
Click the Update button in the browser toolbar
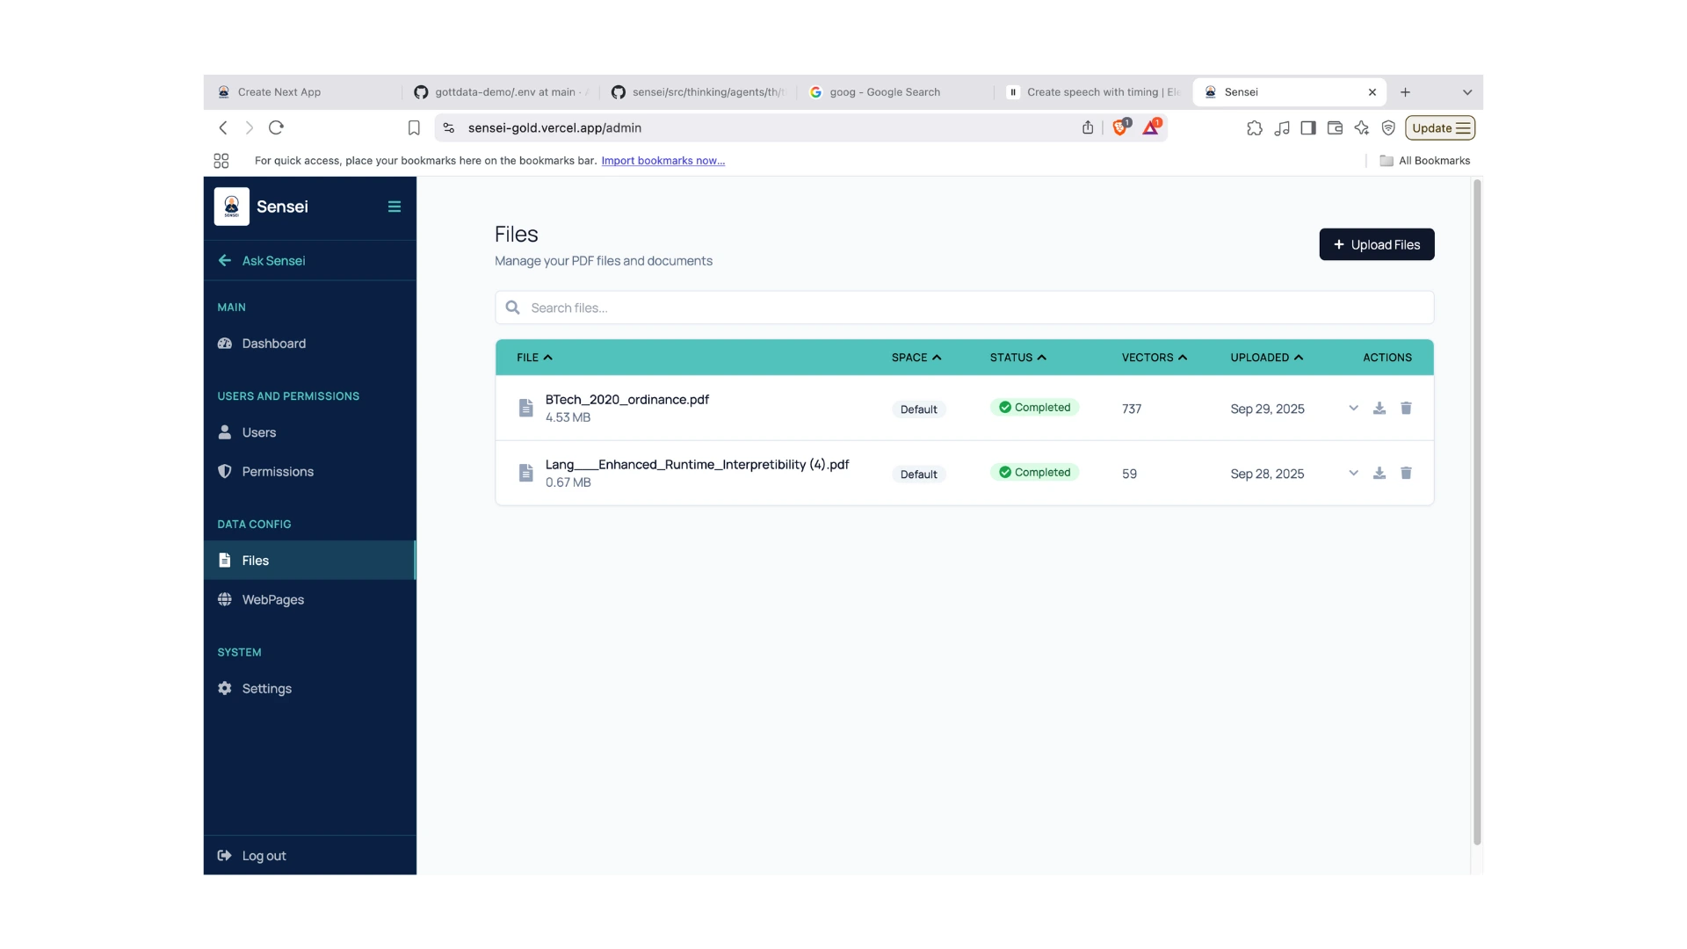(1440, 128)
